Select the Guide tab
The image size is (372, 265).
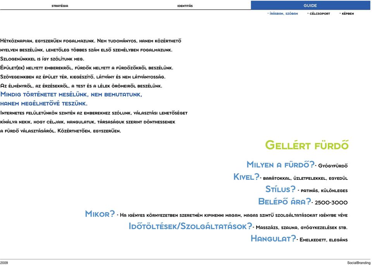pos(310,5)
